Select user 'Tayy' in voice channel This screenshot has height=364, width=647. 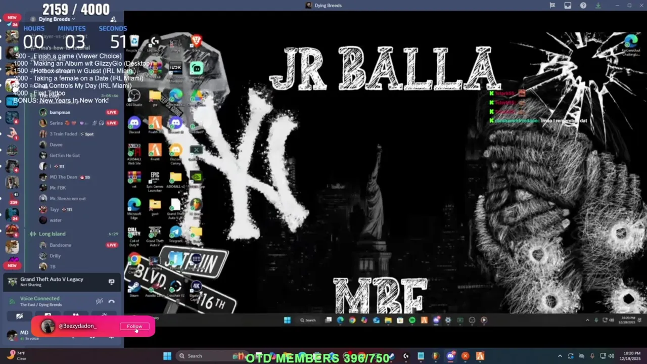pos(78,209)
